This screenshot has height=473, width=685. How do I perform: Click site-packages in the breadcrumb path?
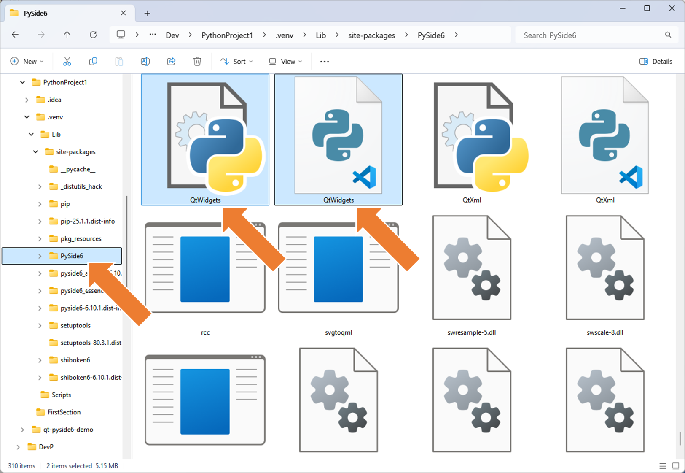[x=372, y=35]
